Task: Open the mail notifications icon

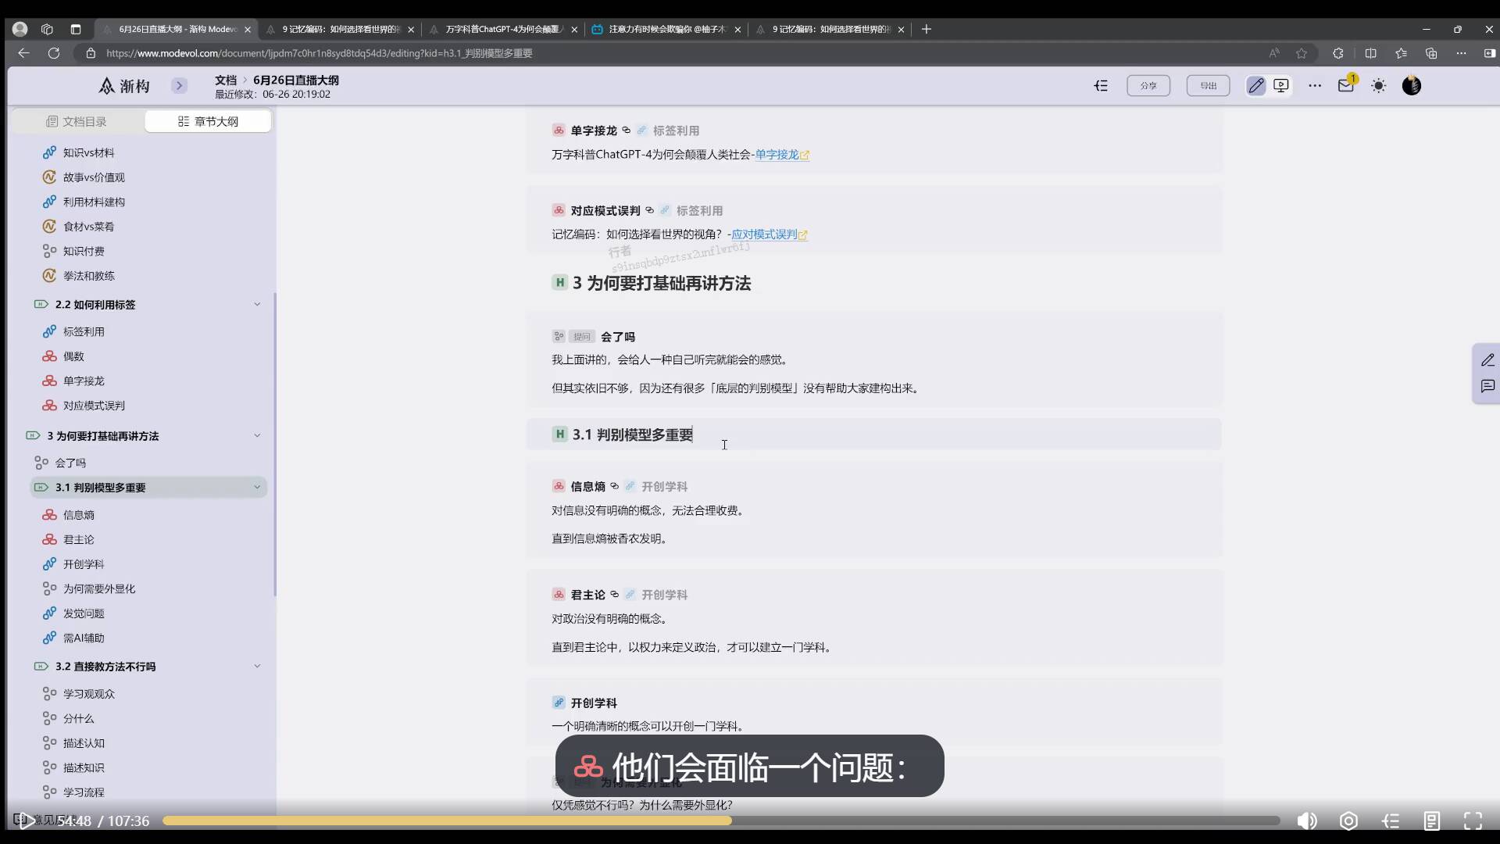Action: 1345,86
